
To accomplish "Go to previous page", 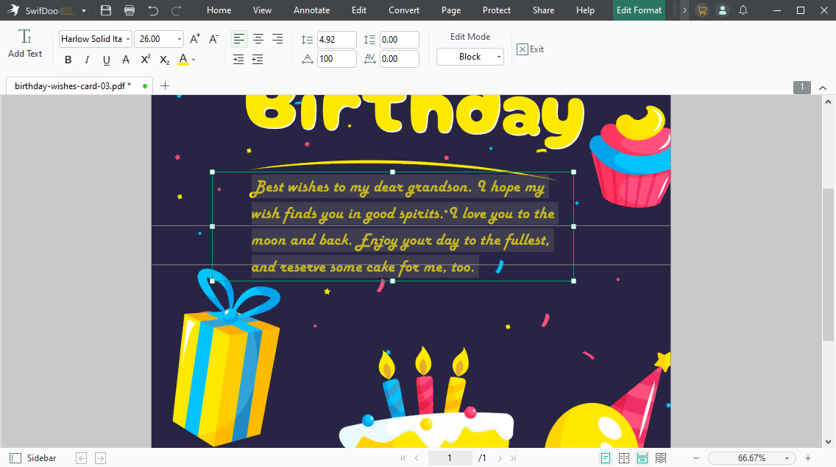I will click(x=417, y=458).
